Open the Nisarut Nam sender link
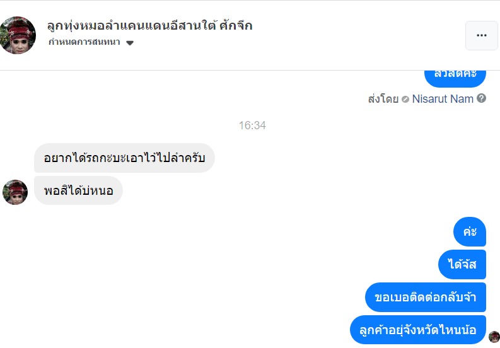500x348 pixels. click(x=443, y=99)
